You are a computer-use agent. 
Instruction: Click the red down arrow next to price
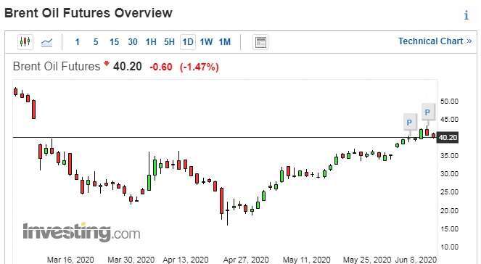click(107, 64)
